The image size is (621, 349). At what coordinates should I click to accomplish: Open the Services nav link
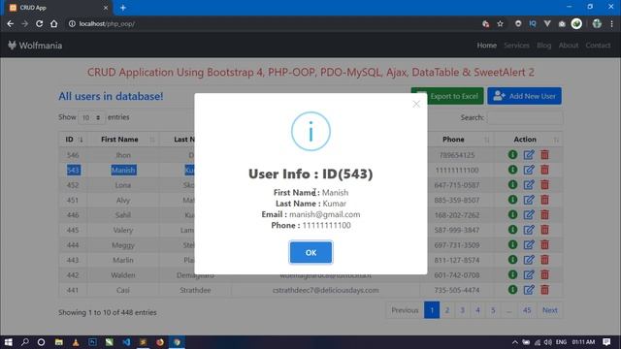[x=516, y=46]
